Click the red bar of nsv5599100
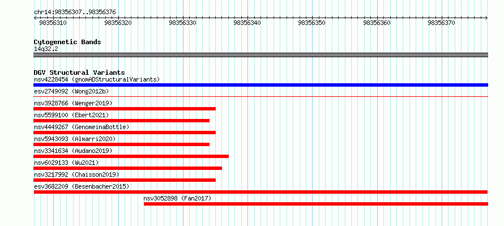This screenshot has width=504, height=226. (122, 121)
